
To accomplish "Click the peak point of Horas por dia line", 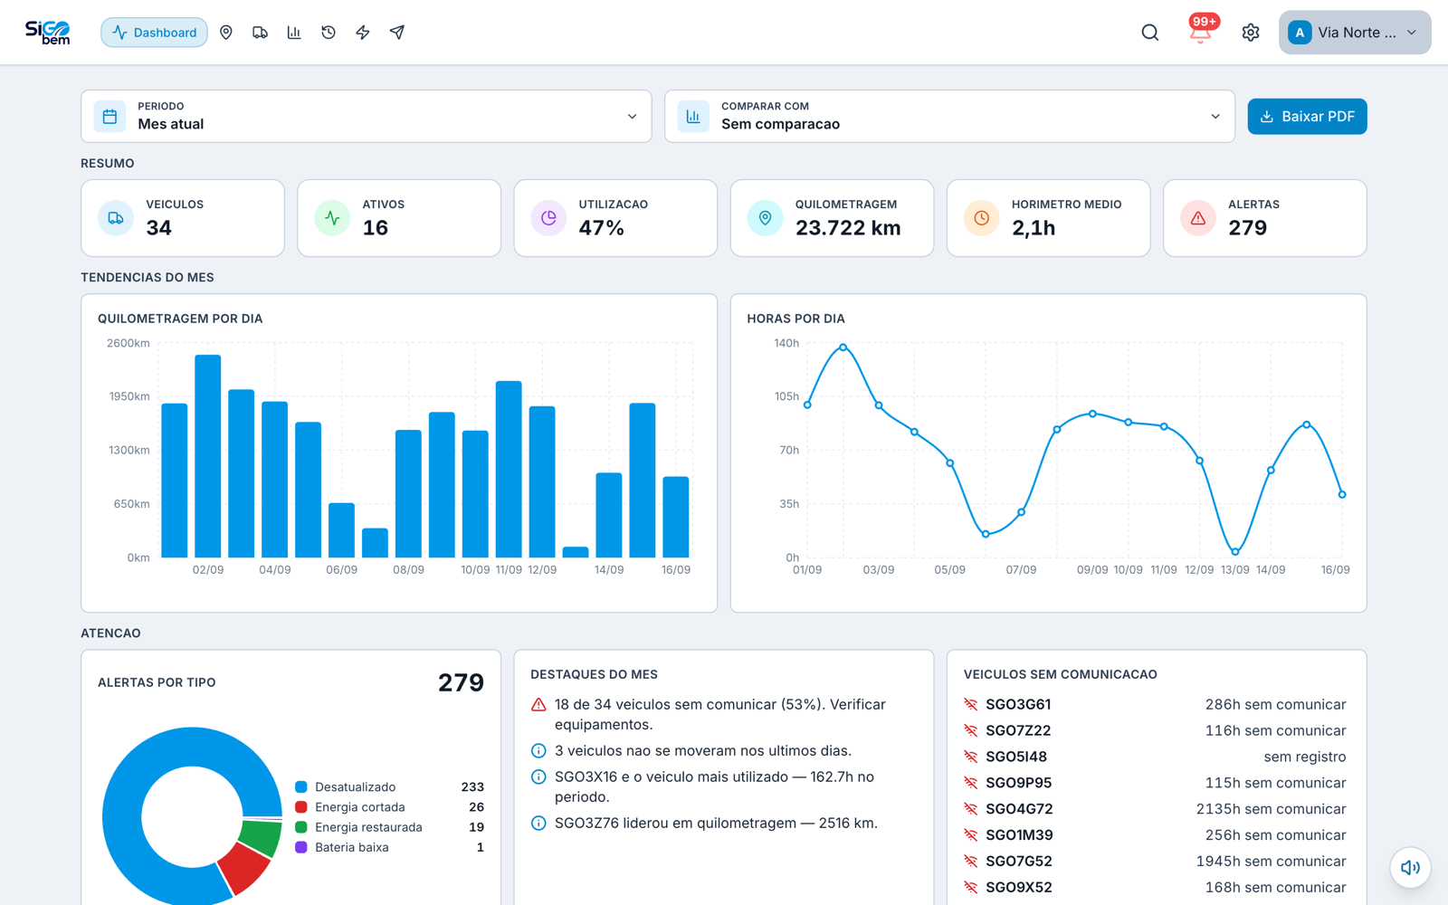I will tap(843, 348).
